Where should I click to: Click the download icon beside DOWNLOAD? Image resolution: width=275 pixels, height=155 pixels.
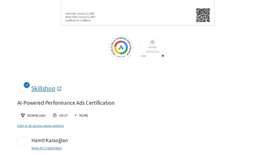pos(23,115)
